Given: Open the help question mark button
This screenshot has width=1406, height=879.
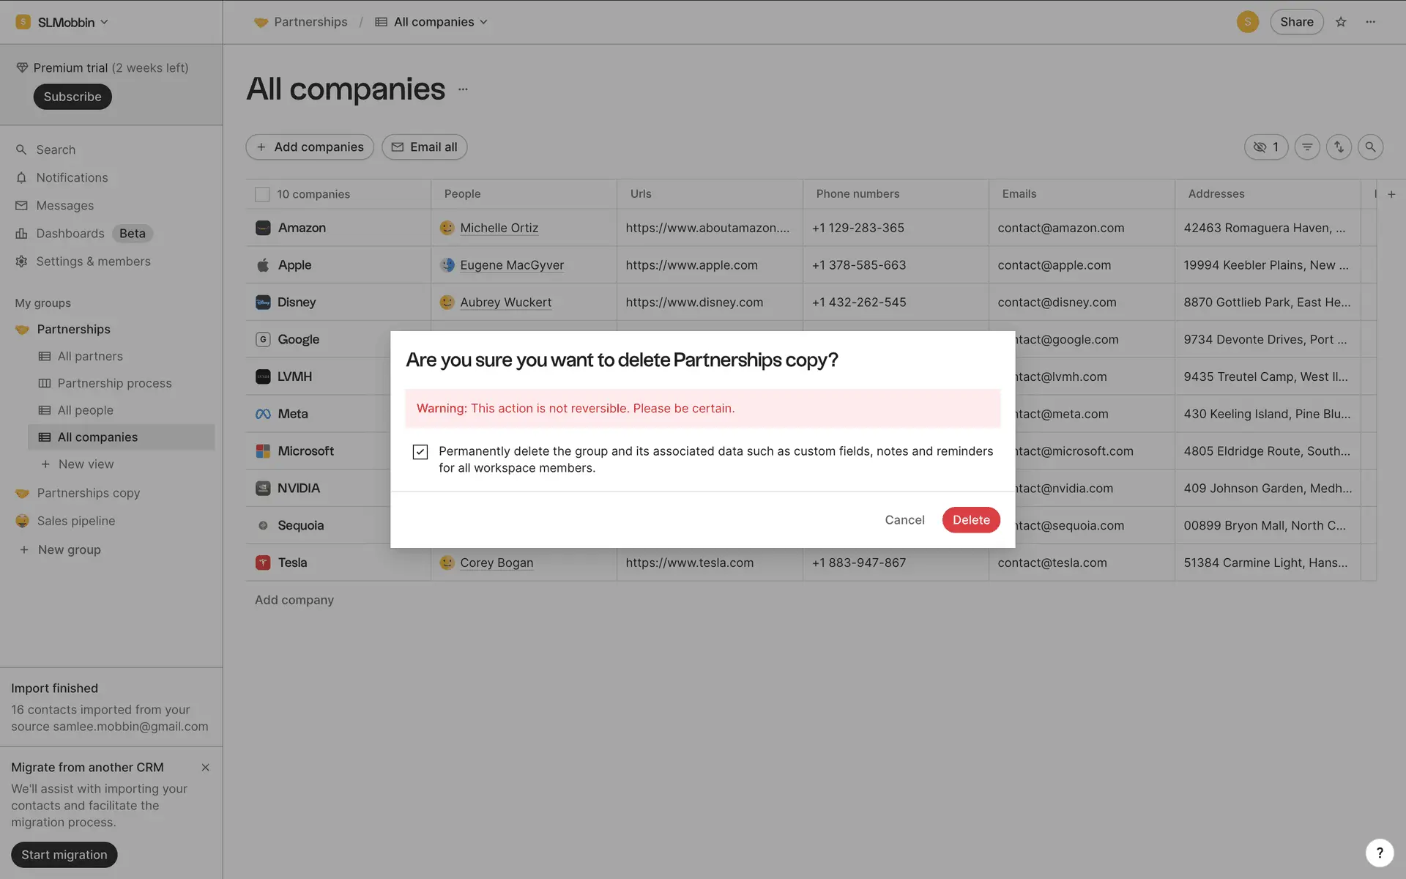Looking at the screenshot, I should click(1379, 853).
